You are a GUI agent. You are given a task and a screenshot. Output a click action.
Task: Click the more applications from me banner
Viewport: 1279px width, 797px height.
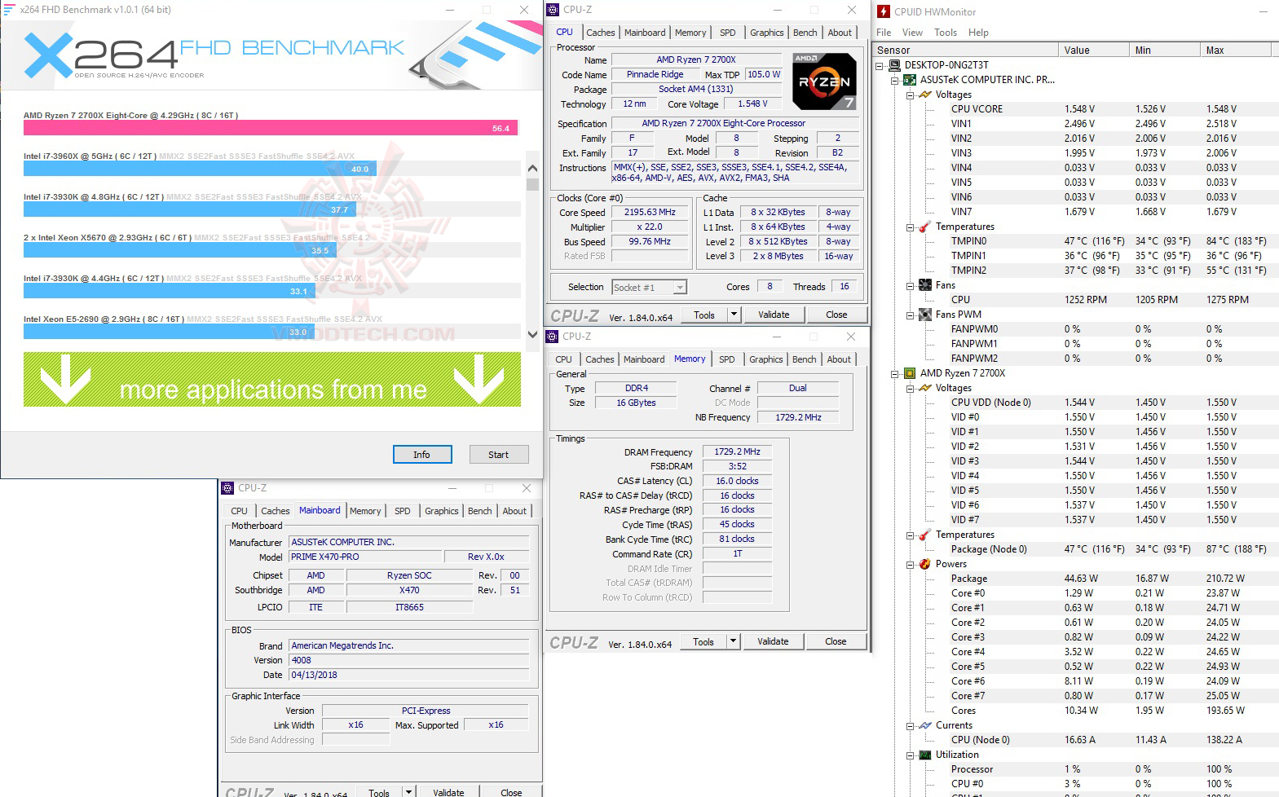pyautogui.click(x=272, y=380)
